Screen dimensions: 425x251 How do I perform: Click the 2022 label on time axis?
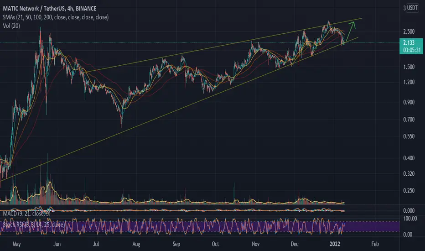[x=335, y=244]
